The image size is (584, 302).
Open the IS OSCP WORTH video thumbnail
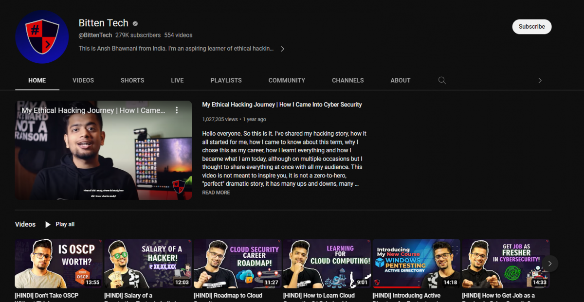(59, 264)
